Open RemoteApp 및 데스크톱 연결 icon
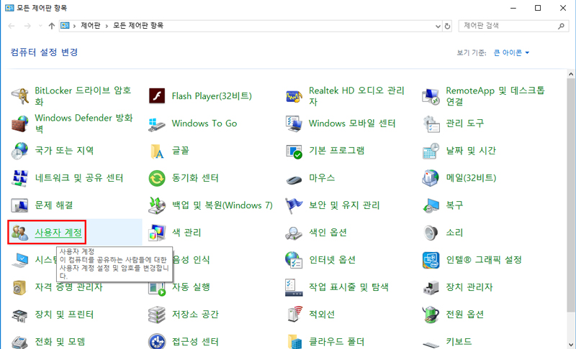 pyautogui.click(x=431, y=96)
